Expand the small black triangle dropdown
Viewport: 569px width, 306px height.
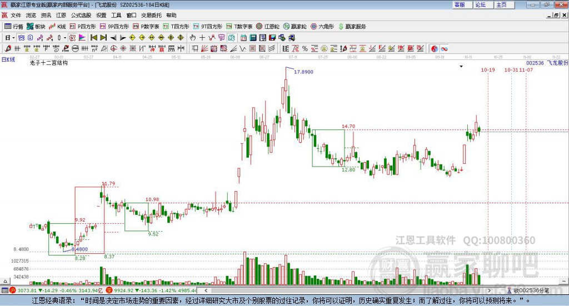coord(461,66)
